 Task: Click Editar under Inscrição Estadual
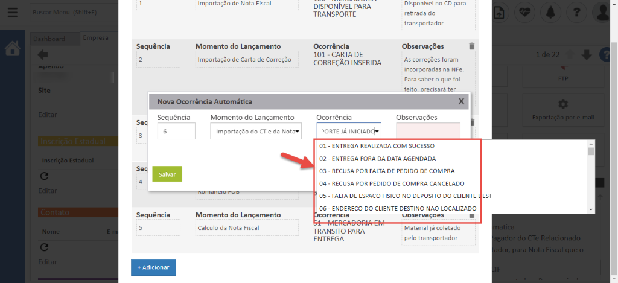tap(48, 191)
